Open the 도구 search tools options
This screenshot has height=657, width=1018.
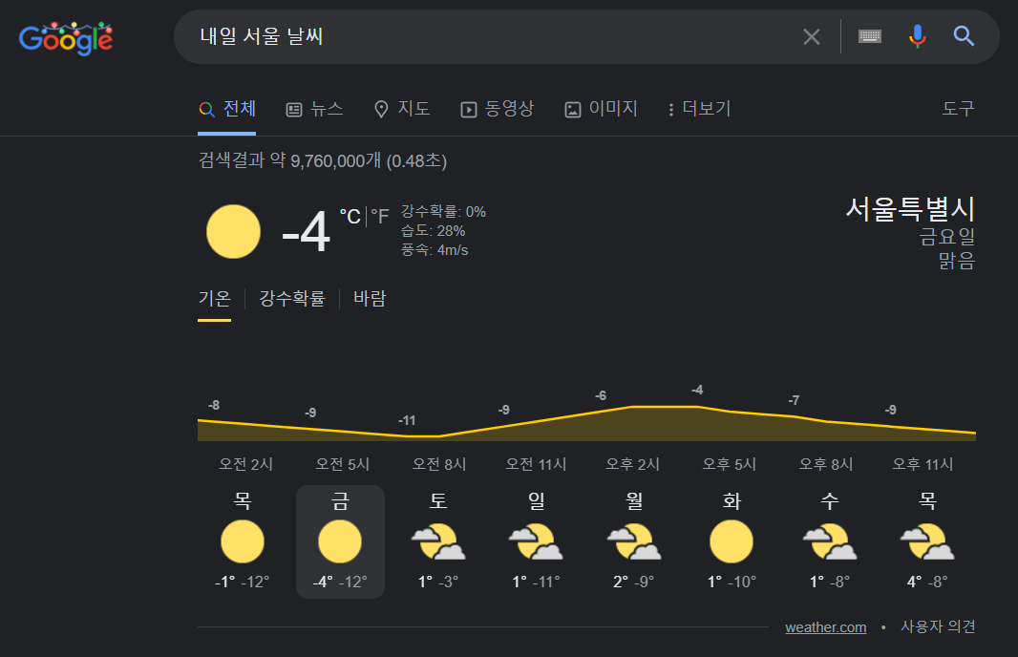(x=958, y=109)
